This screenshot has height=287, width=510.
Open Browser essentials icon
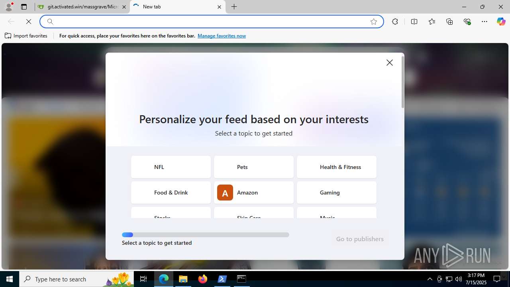coord(467,22)
